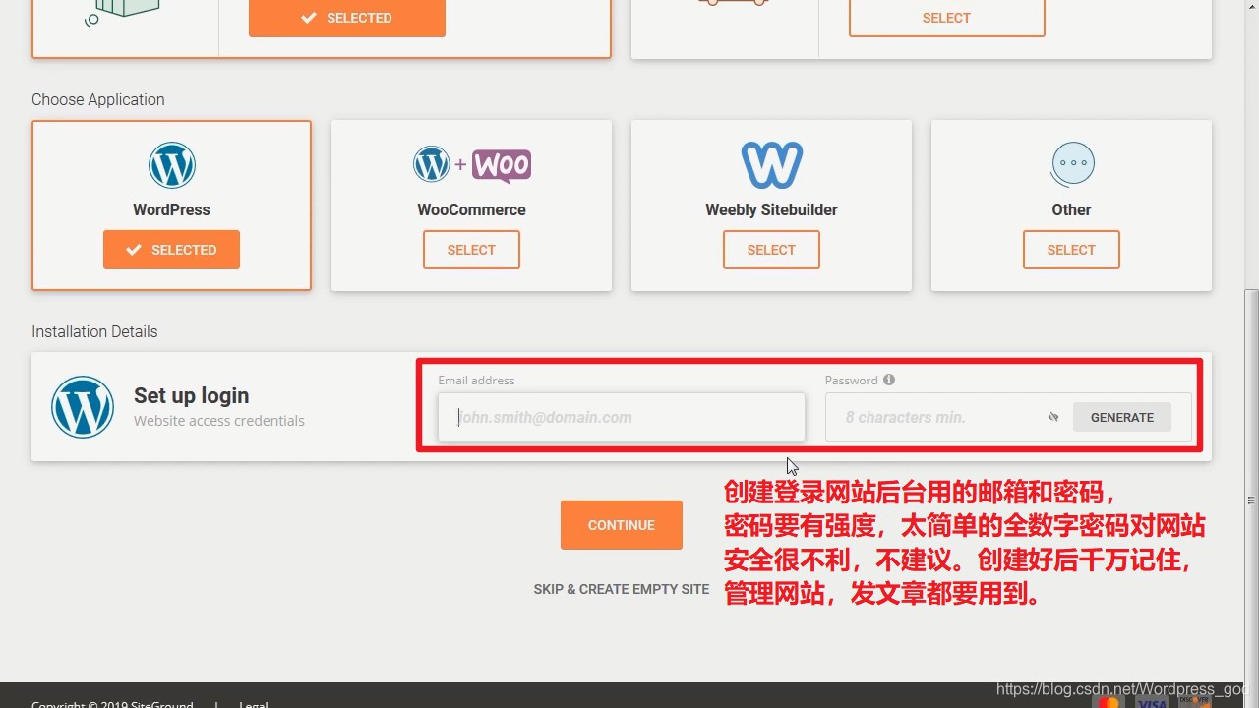This screenshot has width=1259, height=708.
Task: Click the Website access credentials text
Action: coord(219,421)
